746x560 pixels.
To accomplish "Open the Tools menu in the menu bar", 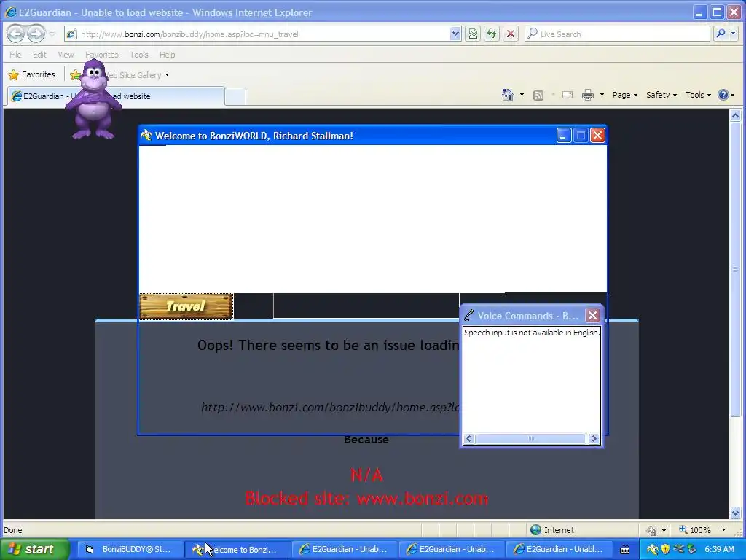I will 139,55.
